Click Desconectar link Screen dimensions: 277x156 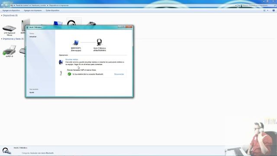tap(119, 74)
